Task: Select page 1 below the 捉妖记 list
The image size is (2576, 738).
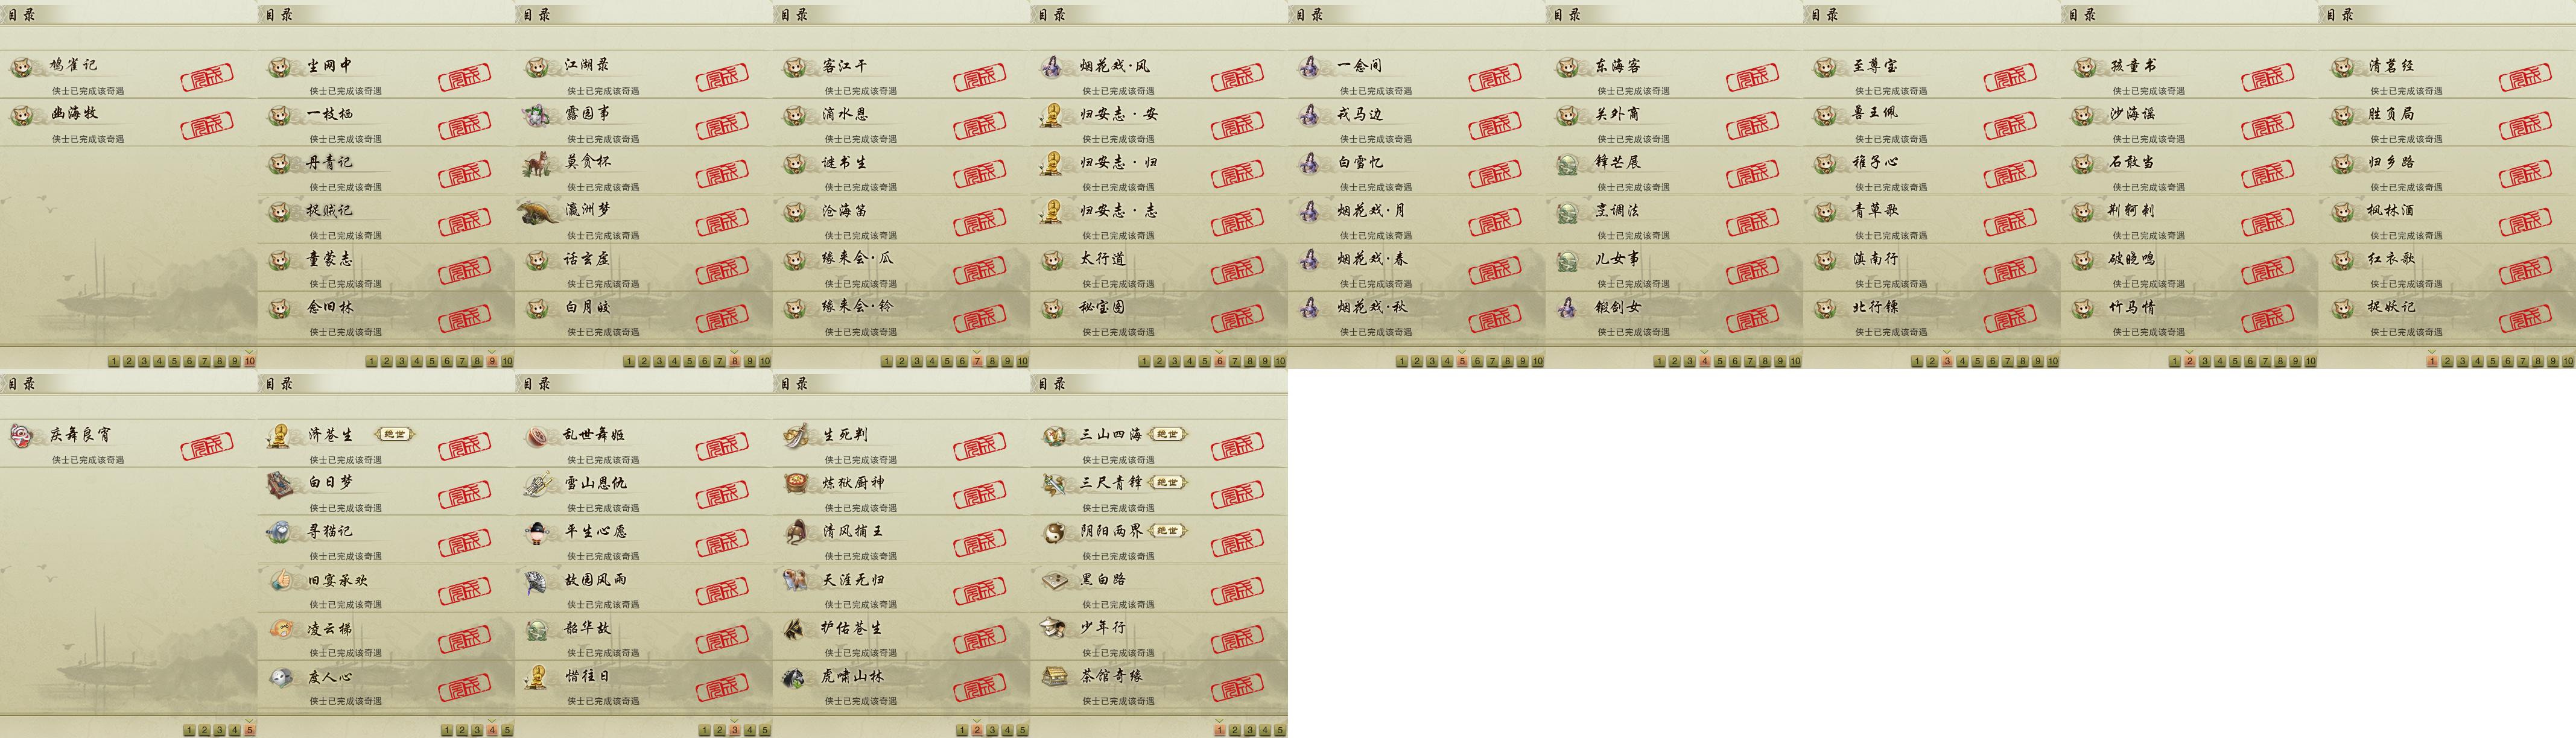Action: pyautogui.click(x=2432, y=361)
